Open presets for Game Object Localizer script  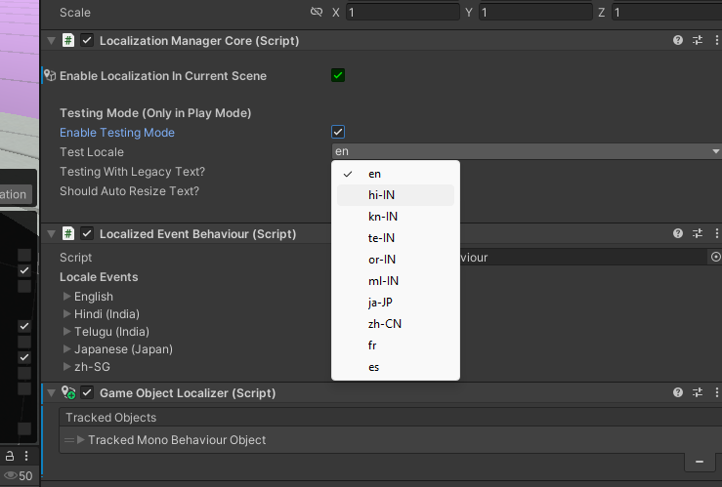point(698,392)
